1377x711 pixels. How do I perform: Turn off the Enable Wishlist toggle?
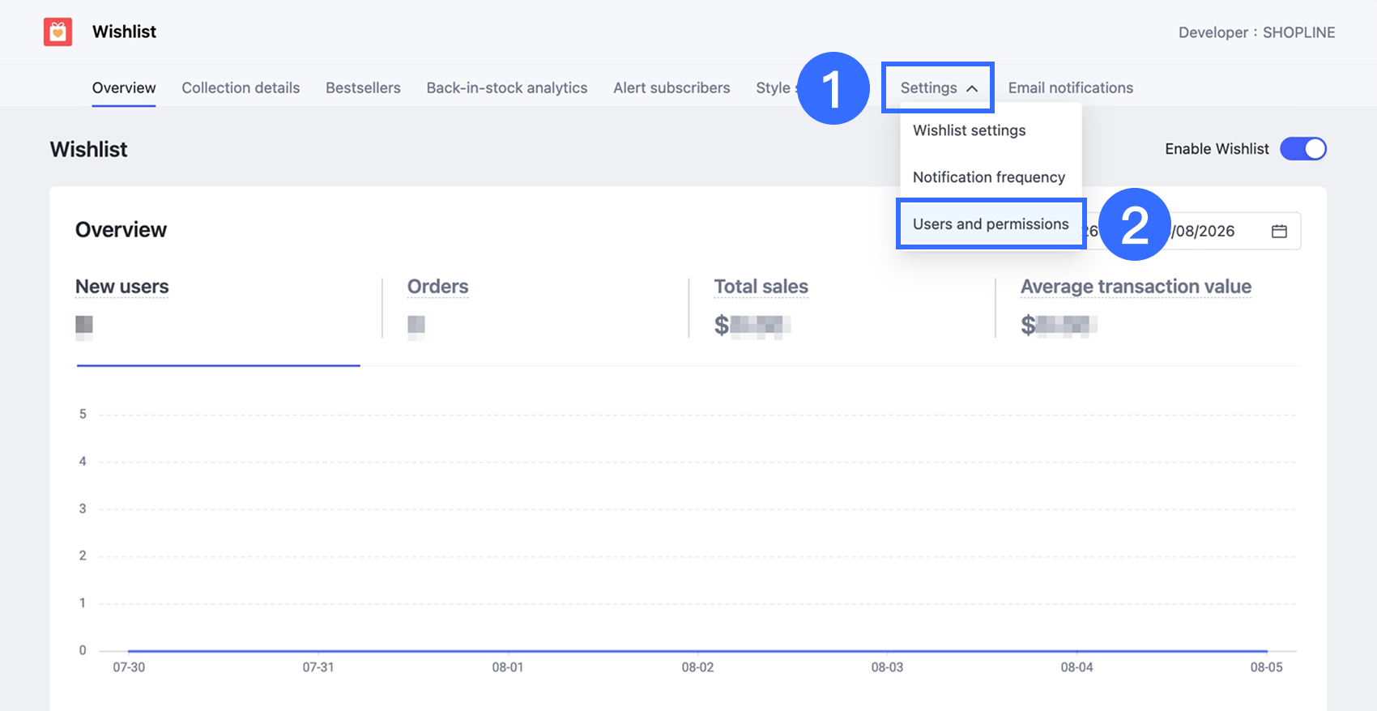click(x=1302, y=149)
